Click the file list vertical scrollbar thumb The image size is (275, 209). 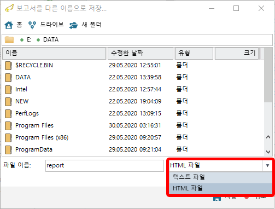coord(268,75)
